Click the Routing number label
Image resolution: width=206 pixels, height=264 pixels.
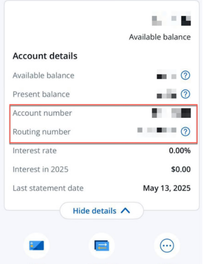click(x=42, y=132)
